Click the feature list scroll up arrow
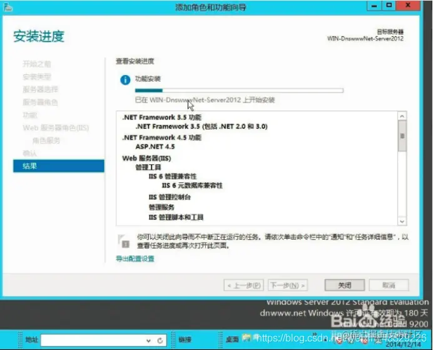The image size is (433, 350). coord(402,116)
